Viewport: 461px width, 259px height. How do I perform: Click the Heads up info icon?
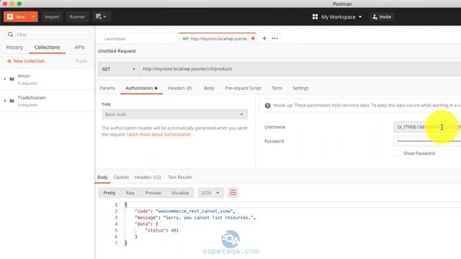267,106
